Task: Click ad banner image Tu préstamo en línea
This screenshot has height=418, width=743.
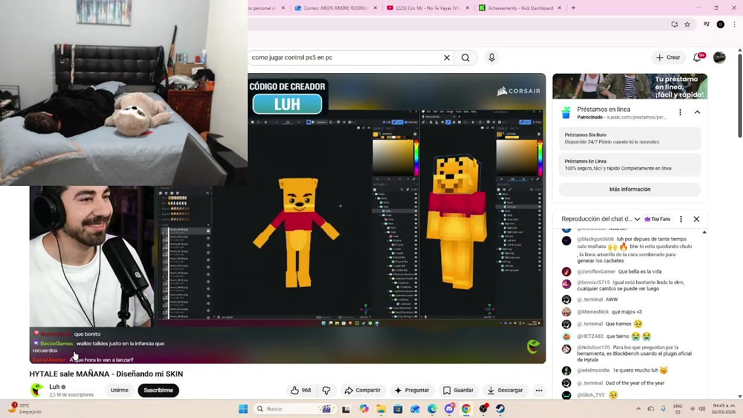Action: [x=630, y=87]
